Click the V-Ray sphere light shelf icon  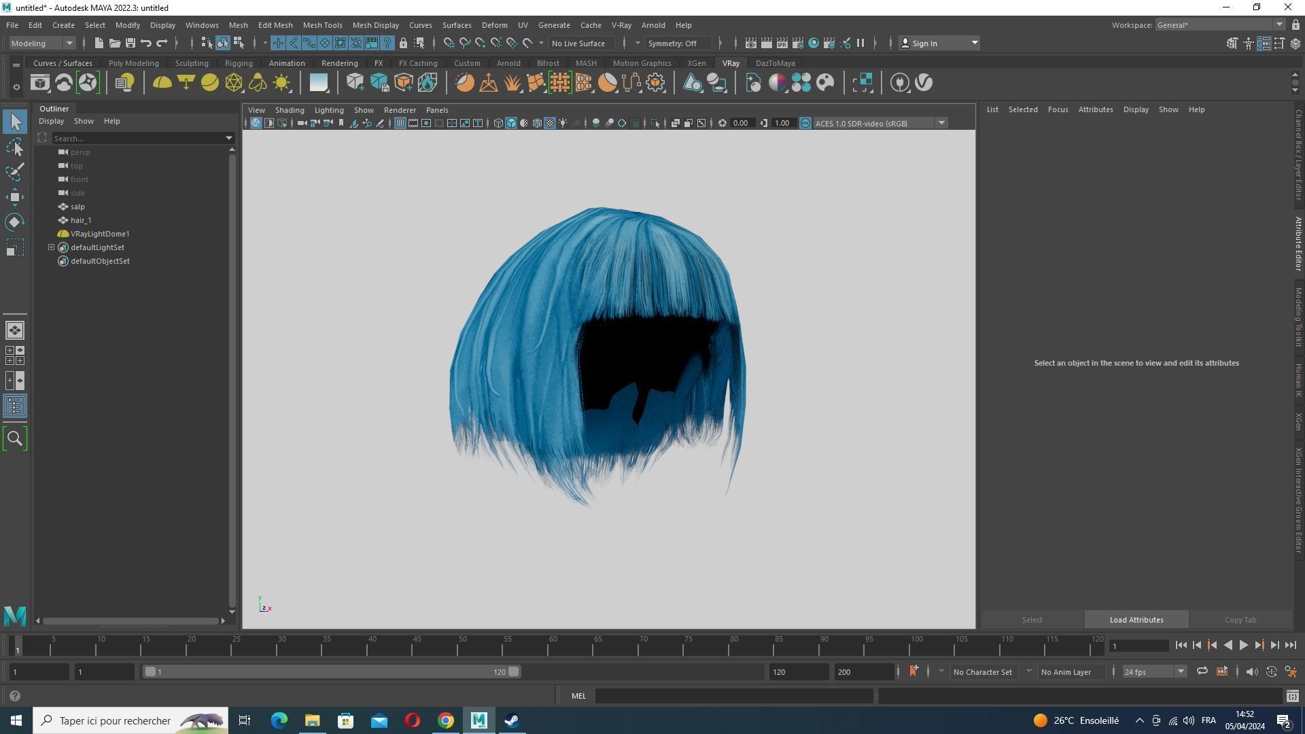click(x=210, y=83)
